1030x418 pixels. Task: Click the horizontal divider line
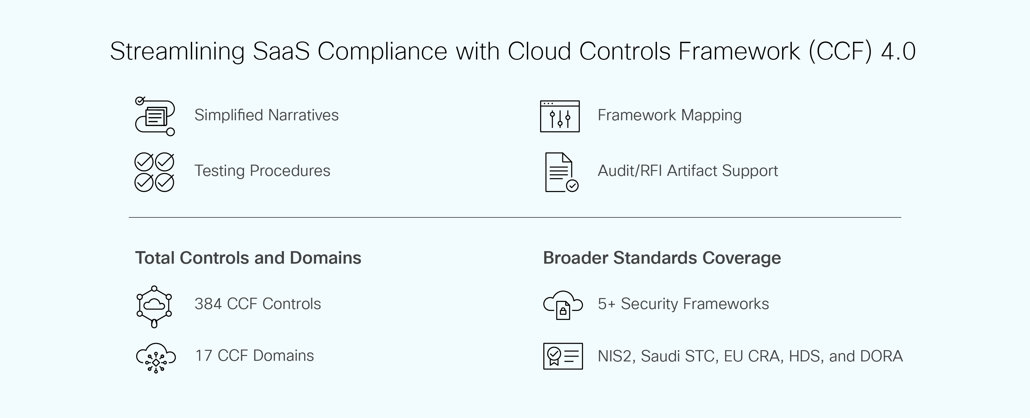click(x=515, y=217)
